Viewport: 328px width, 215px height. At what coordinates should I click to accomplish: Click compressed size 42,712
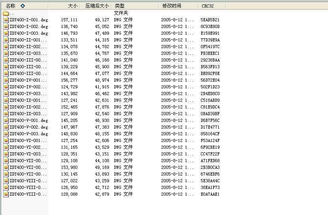(102, 187)
